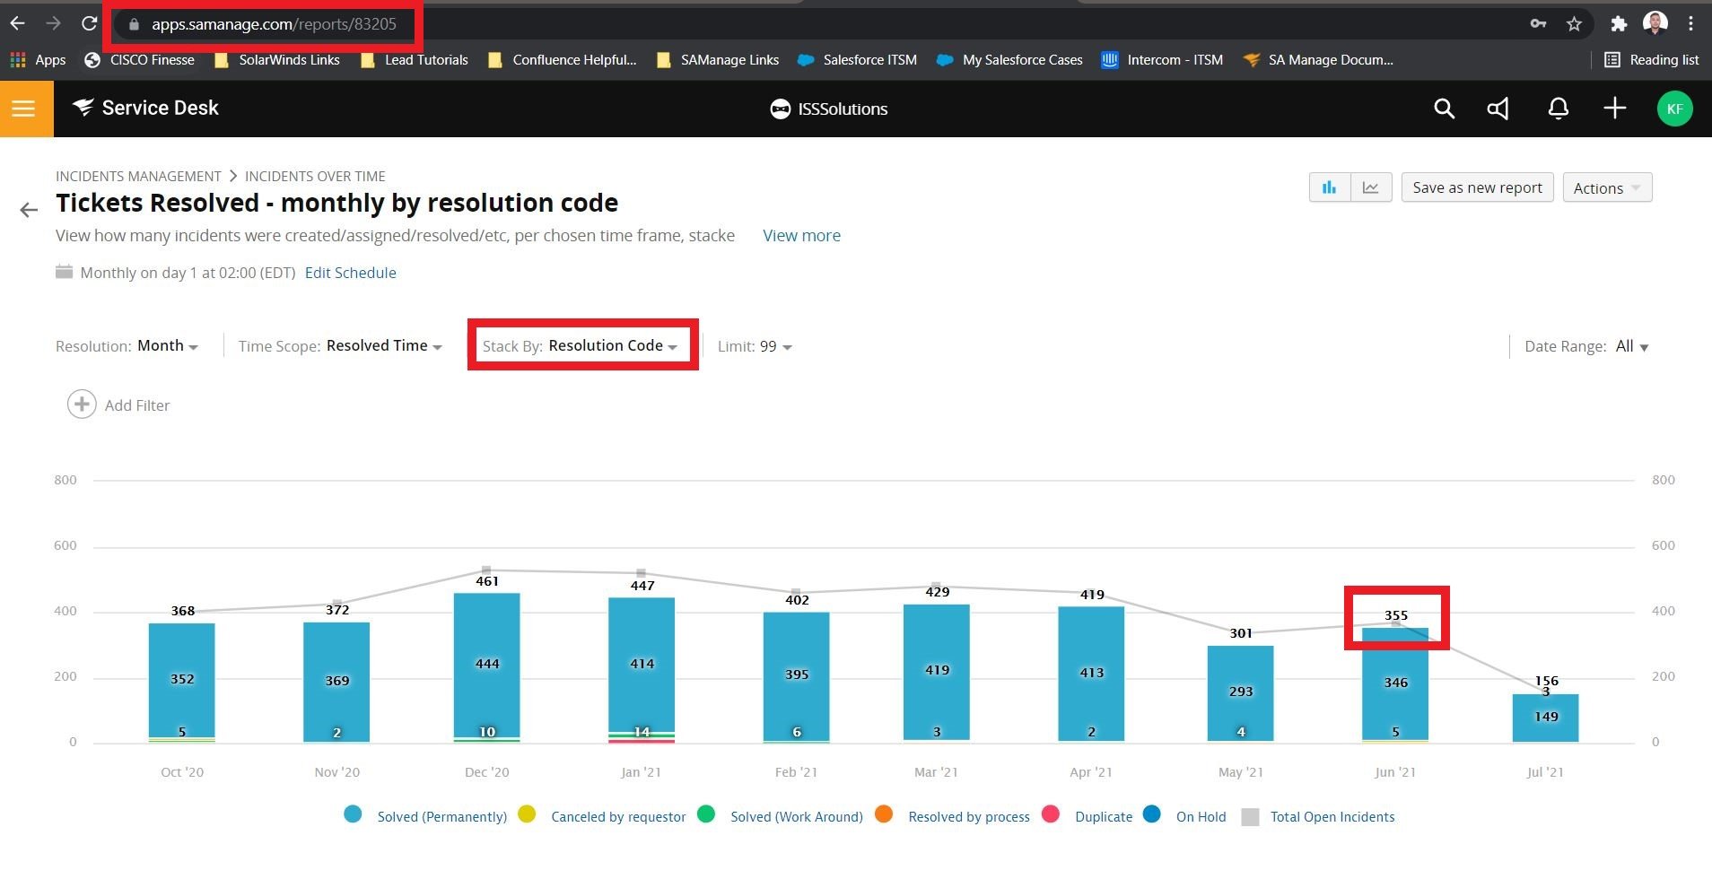Screen dimensions: 1712x879
Task: Open the search magnifier in header
Action: coord(1443,109)
